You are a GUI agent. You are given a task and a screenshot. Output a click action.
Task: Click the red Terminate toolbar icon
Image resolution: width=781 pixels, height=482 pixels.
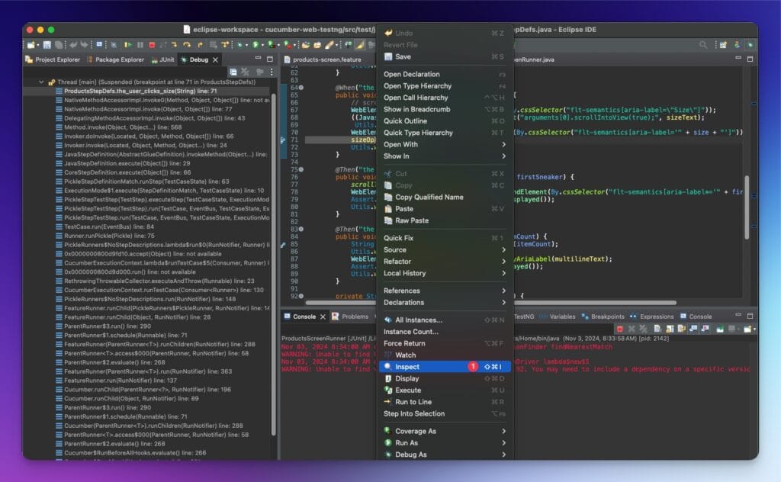coord(152,45)
